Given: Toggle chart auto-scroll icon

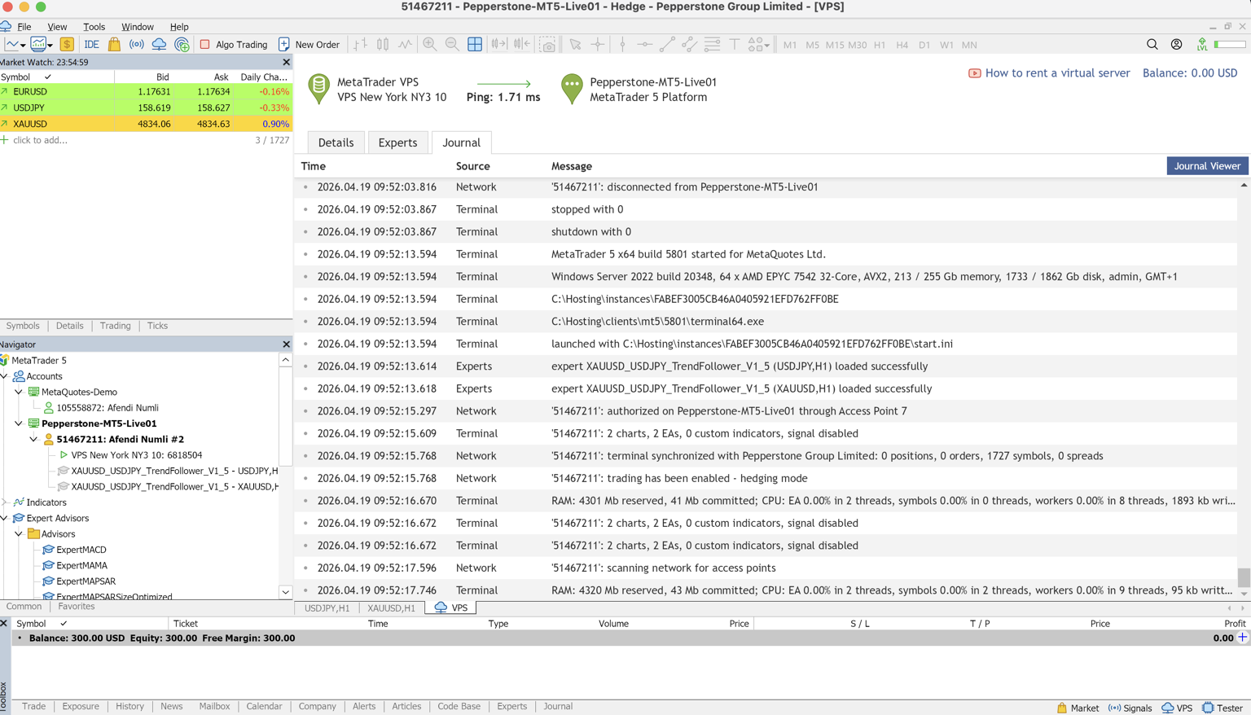Looking at the screenshot, I should (498, 45).
